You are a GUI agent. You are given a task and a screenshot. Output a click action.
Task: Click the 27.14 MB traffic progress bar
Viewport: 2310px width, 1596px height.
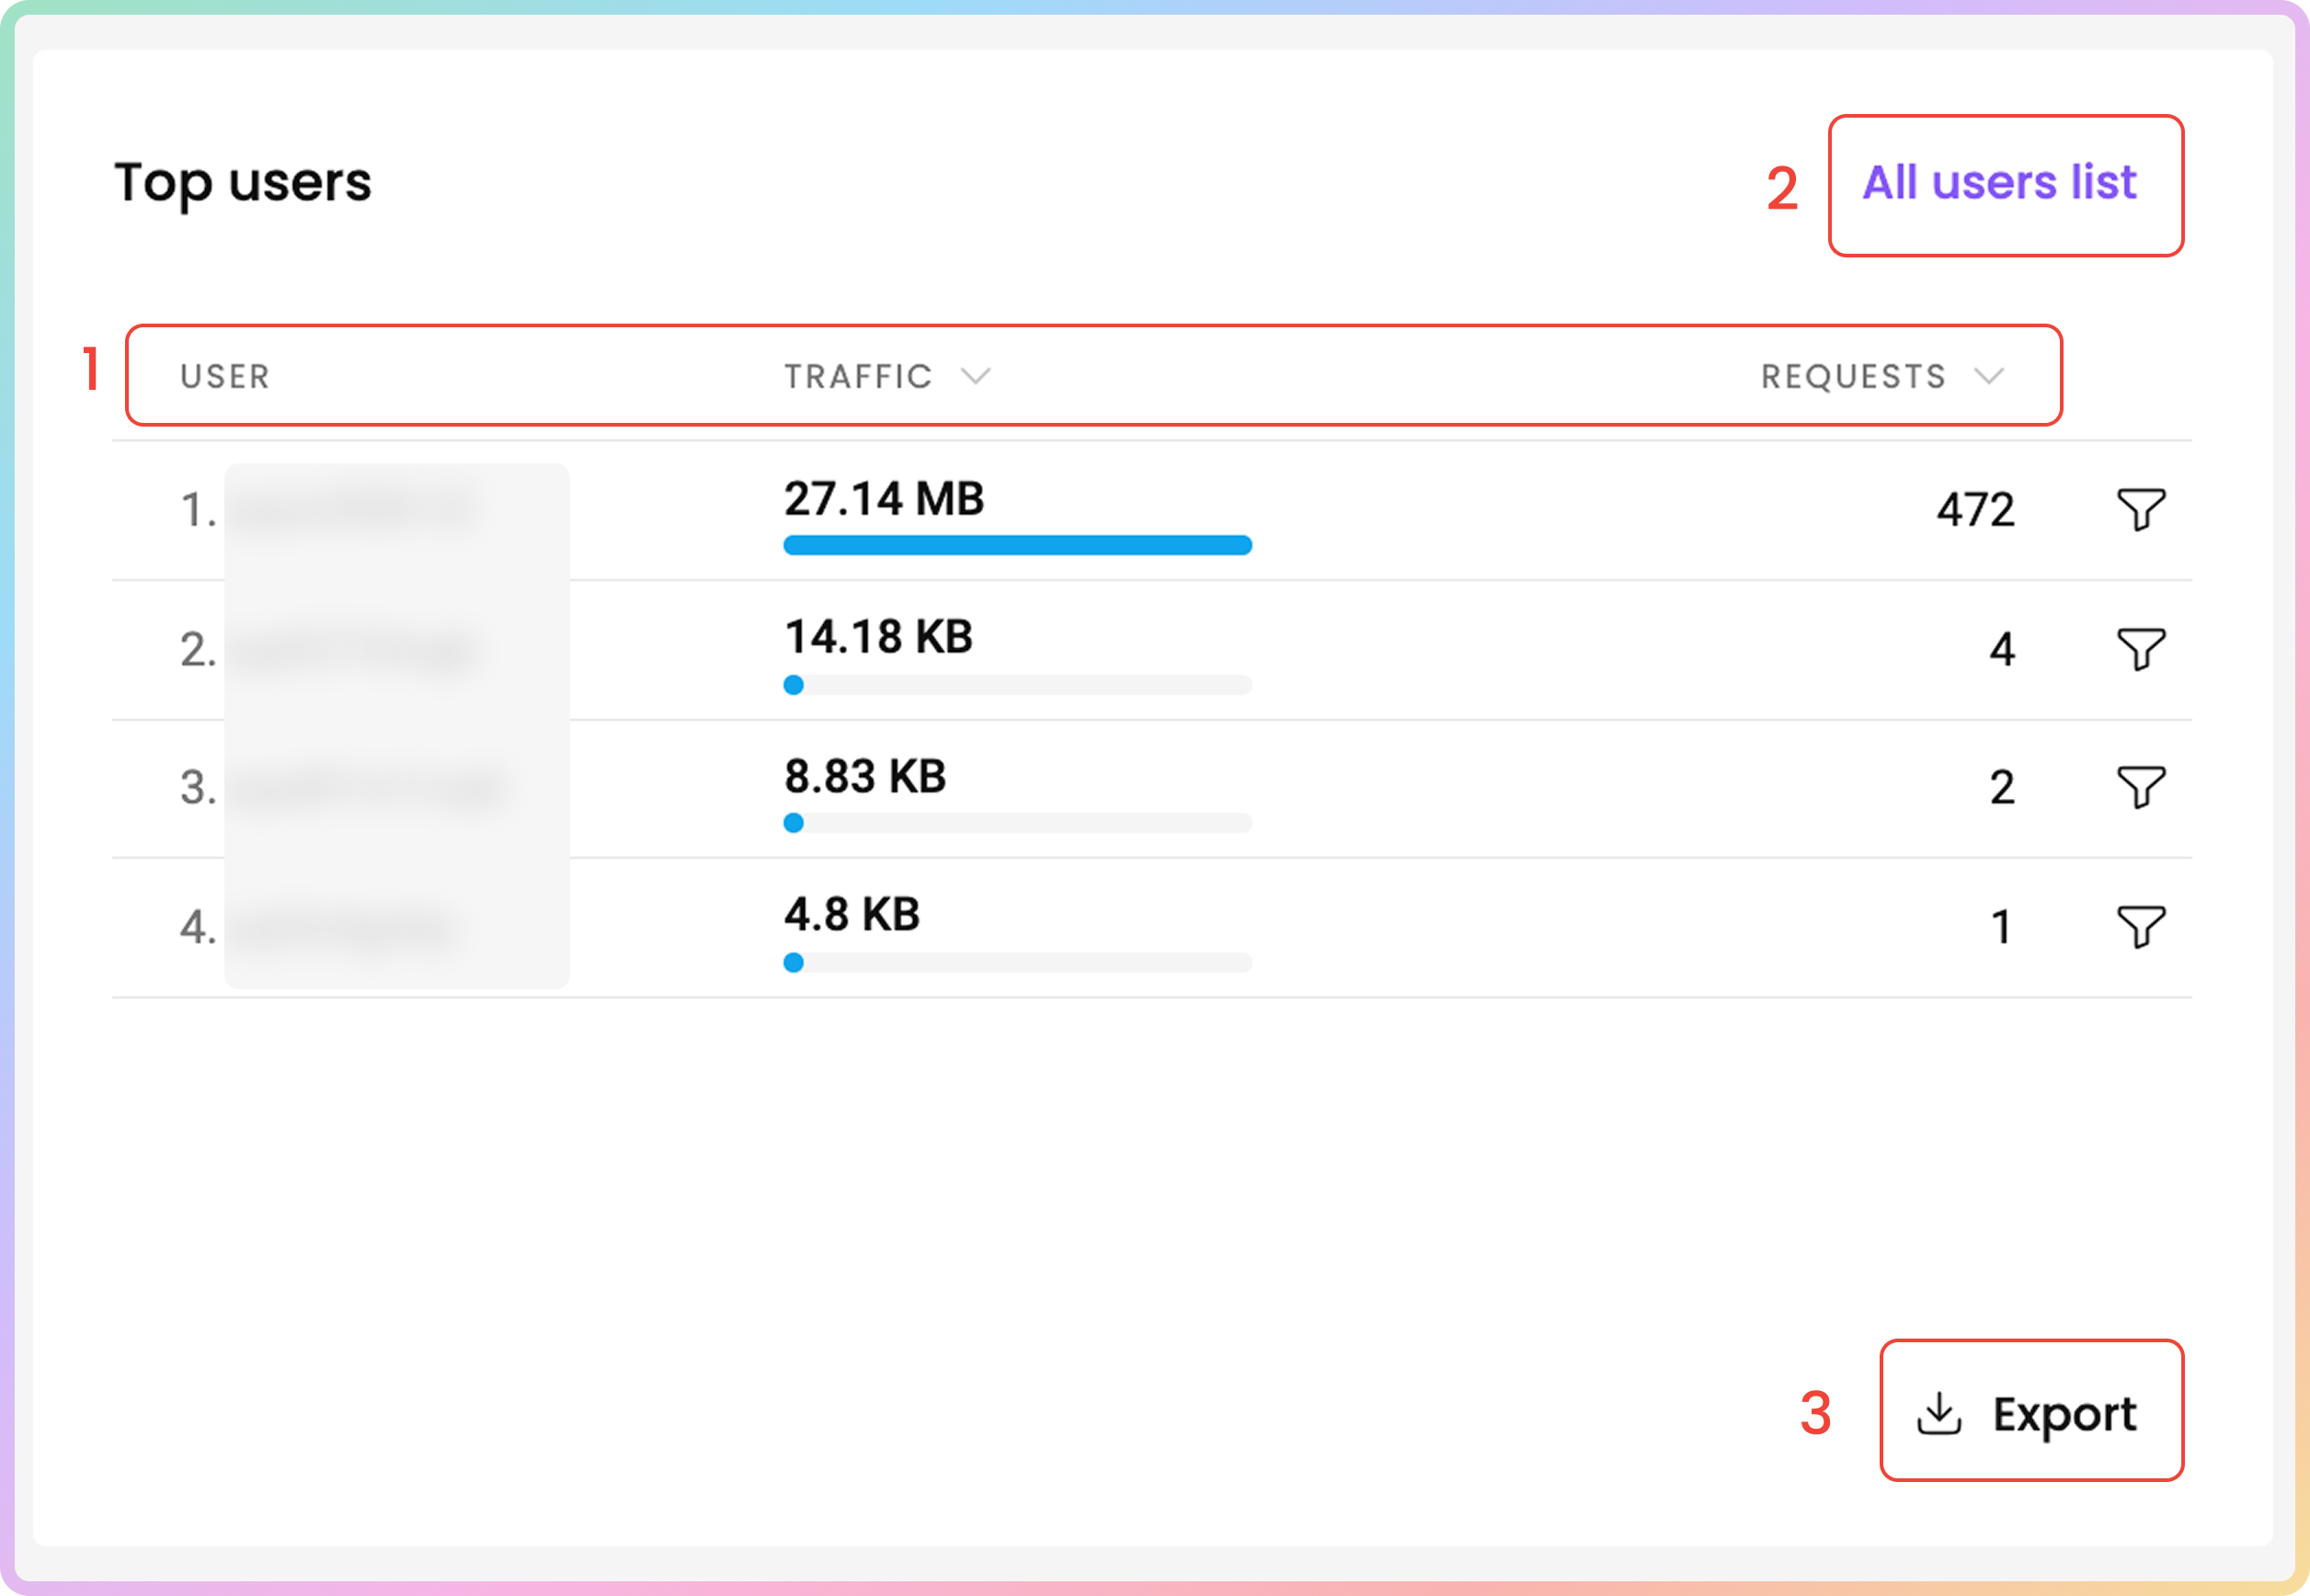pyautogui.click(x=1017, y=545)
